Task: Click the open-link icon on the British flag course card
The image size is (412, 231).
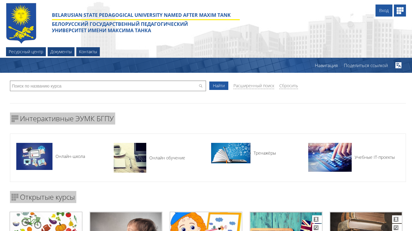Action: click(316, 228)
